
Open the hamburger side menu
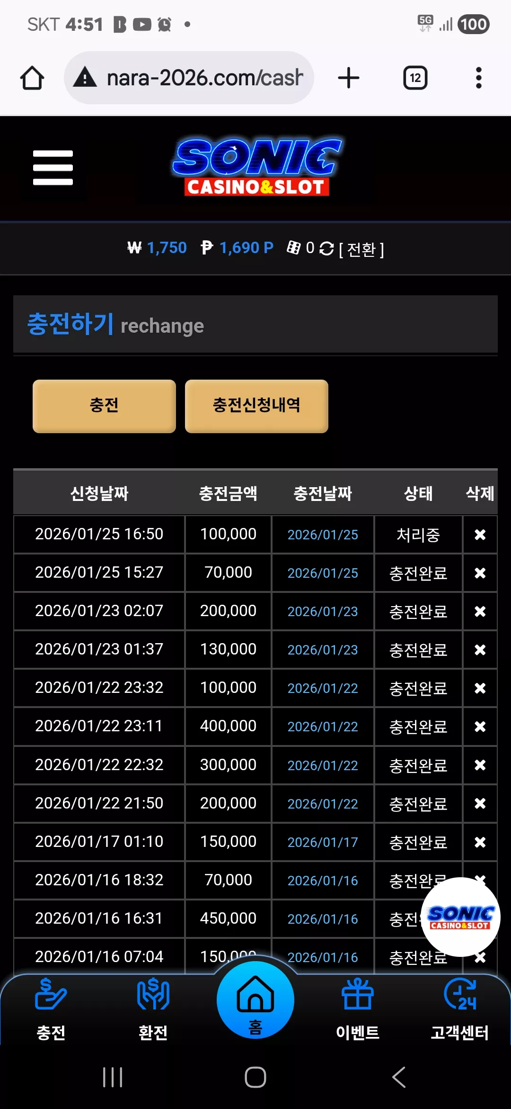[x=53, y=168]
